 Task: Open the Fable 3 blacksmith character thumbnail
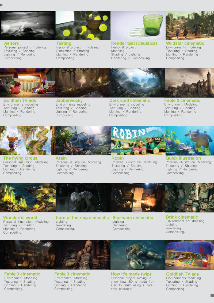pyautogui.click(x=82, y=255)
